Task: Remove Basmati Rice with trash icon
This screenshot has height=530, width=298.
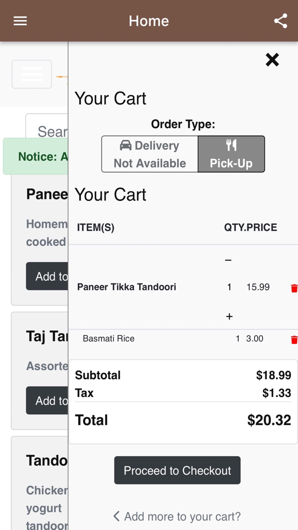Action: pos(294,340)
